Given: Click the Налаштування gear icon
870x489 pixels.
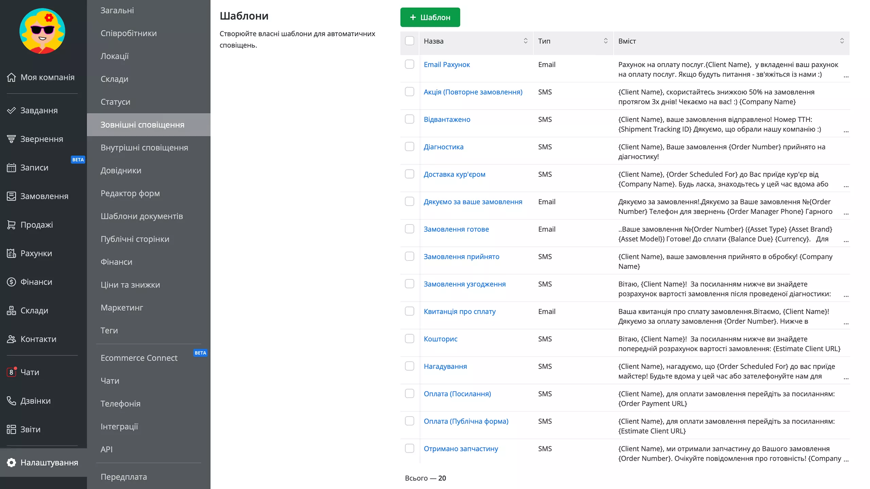Looking at the screenshot, I should click(x=11, y=463).
